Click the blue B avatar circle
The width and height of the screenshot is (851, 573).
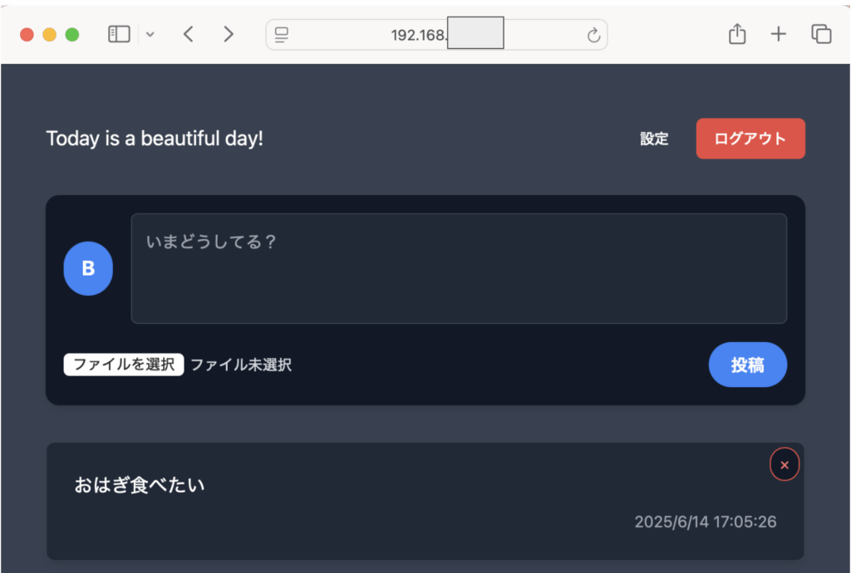[x=88, y=268]
